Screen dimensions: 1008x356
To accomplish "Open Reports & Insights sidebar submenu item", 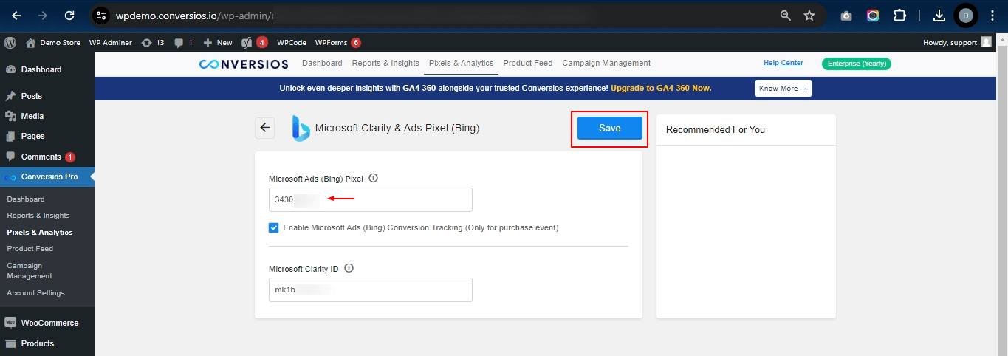I will pyautogui.click(x=38, y=216).
